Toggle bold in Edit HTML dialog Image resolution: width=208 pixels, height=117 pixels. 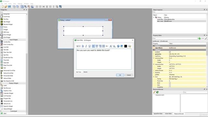(83, 46)
